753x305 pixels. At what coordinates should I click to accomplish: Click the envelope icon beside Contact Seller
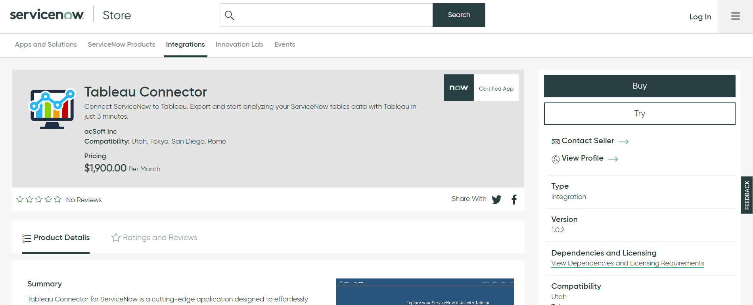coord(556,142)
